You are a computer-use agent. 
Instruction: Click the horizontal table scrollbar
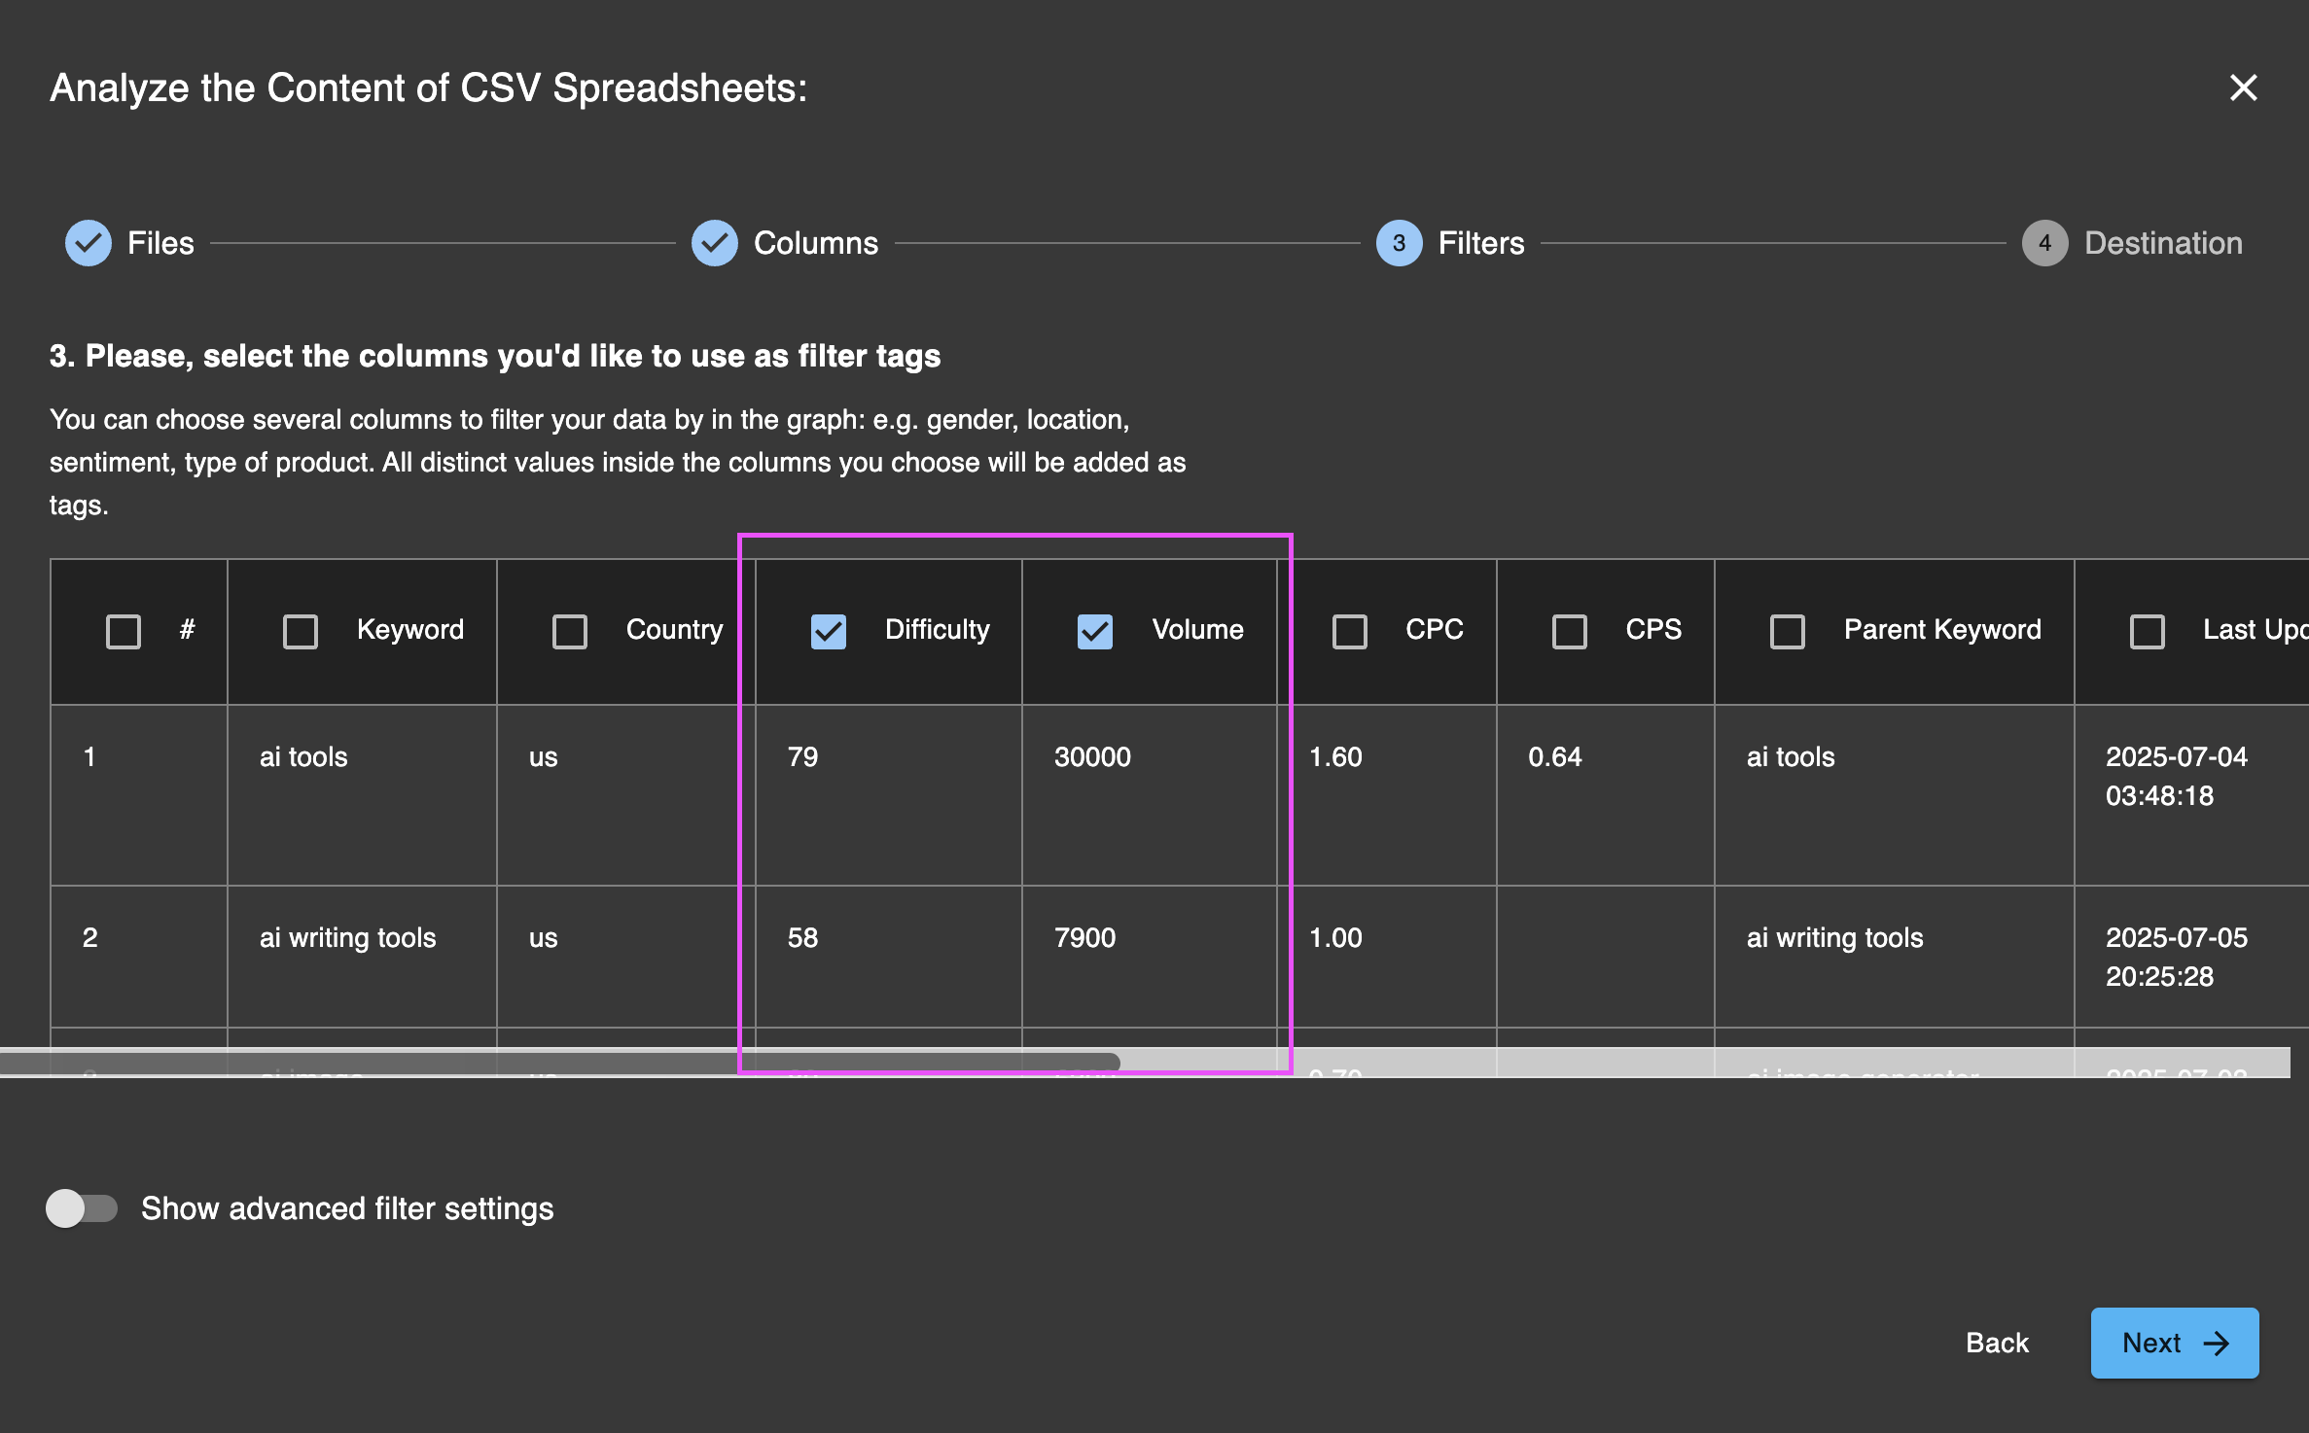pyautogui.click(x=560, y=1062)
